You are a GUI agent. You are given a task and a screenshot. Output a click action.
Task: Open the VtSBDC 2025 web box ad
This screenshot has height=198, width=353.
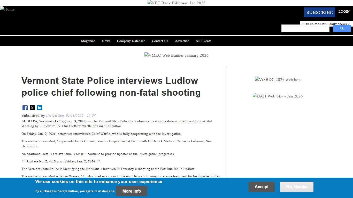point(278,80)
